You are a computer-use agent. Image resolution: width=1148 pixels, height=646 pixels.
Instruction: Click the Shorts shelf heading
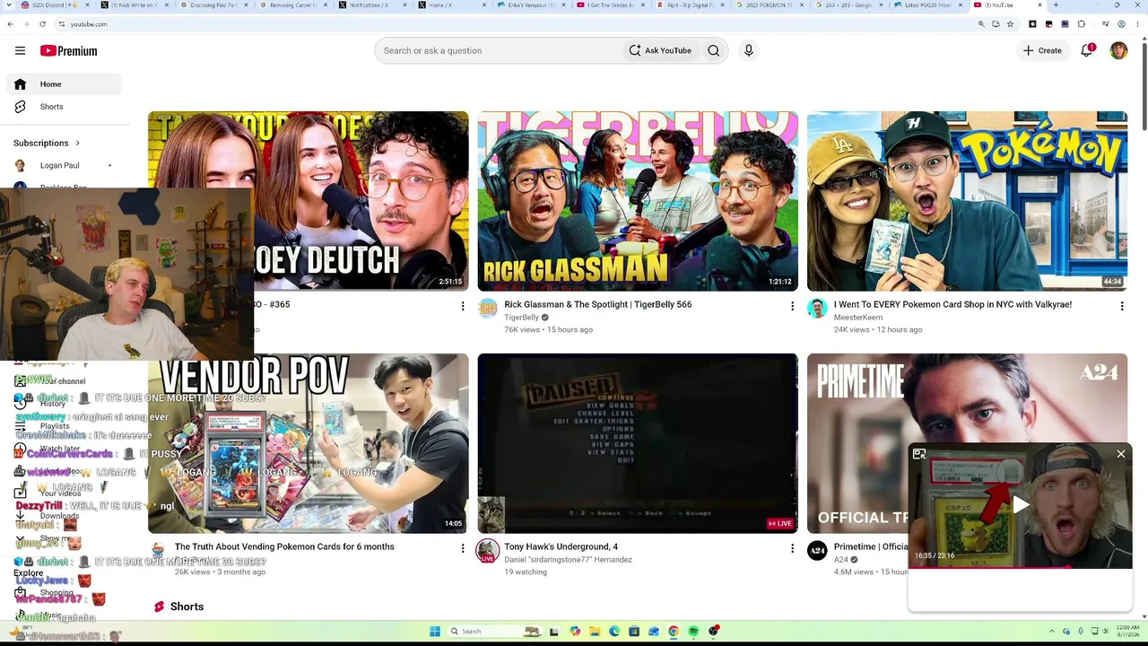(x=187, y=607)
